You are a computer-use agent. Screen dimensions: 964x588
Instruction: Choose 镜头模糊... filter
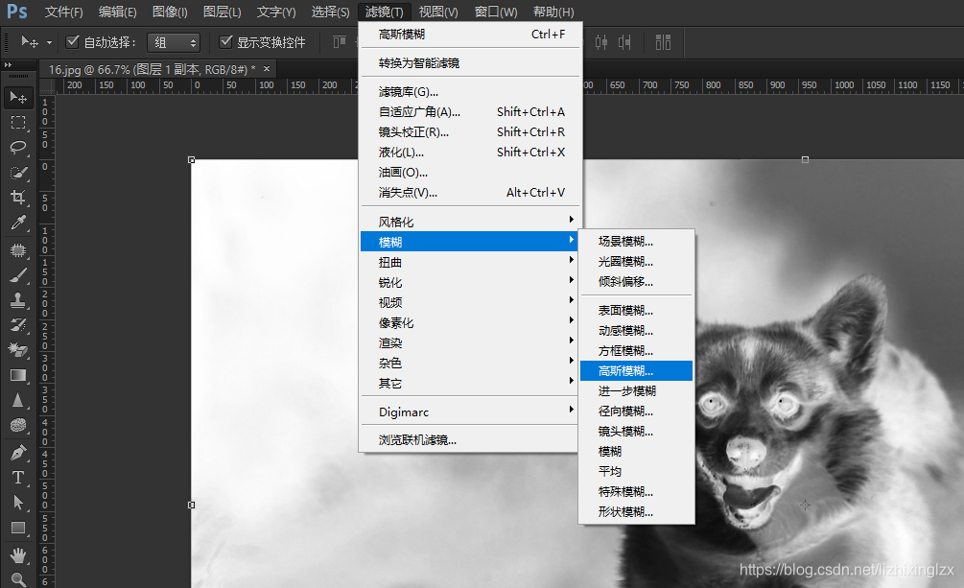[x=636, y=431]
